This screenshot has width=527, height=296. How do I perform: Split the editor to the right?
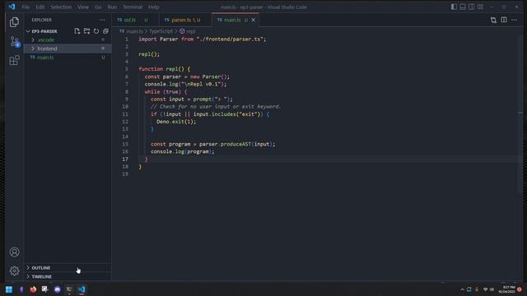(504, 20)
